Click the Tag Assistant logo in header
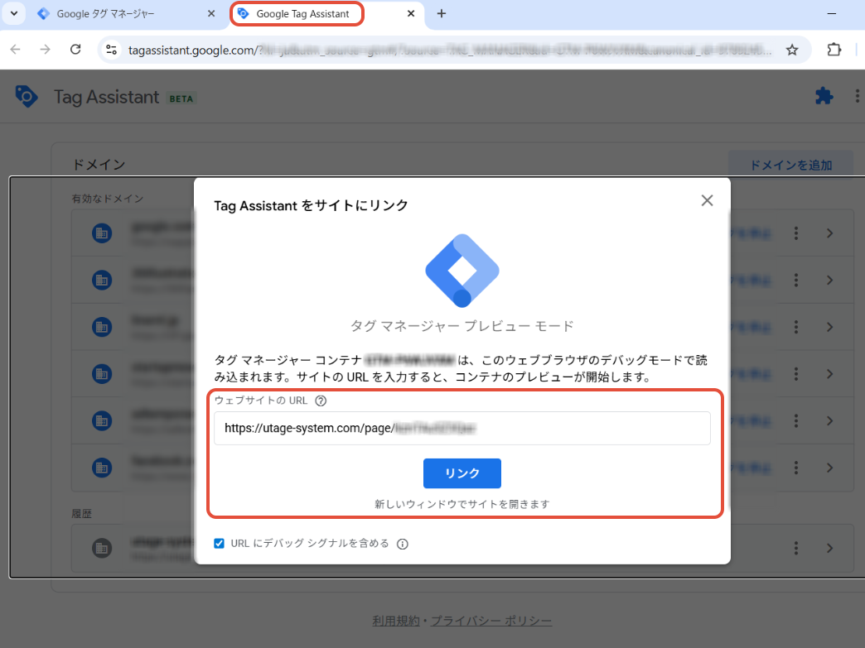 point(27,97)
